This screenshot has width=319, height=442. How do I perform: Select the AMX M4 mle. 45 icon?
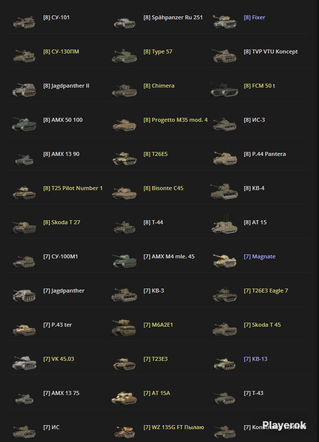coord(124,261)
